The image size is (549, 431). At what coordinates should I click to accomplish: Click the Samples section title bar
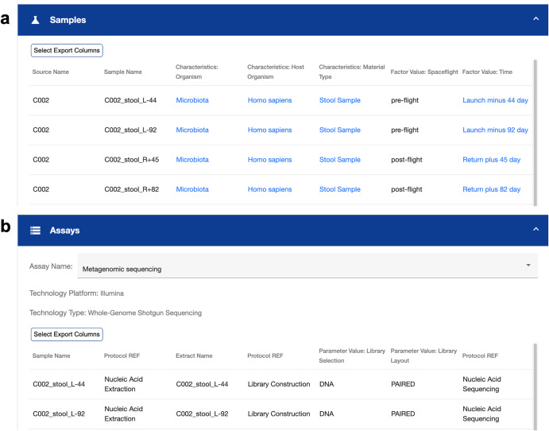[x=283, y=20]
